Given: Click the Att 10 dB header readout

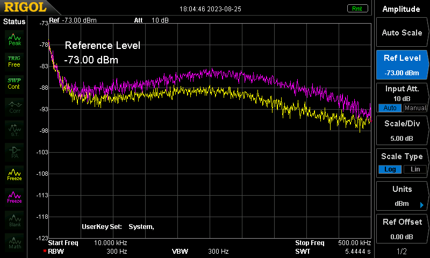Looking at the screenshot, I should point(152,20).
